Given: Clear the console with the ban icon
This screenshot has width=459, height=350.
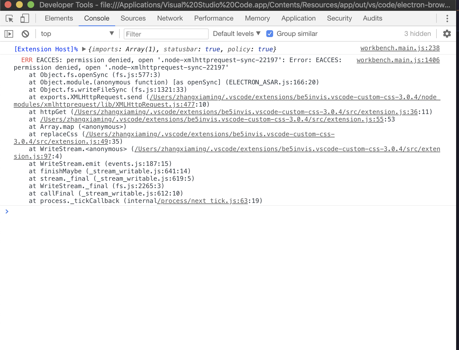Looking at the screenshot, I should click(25, 34).
